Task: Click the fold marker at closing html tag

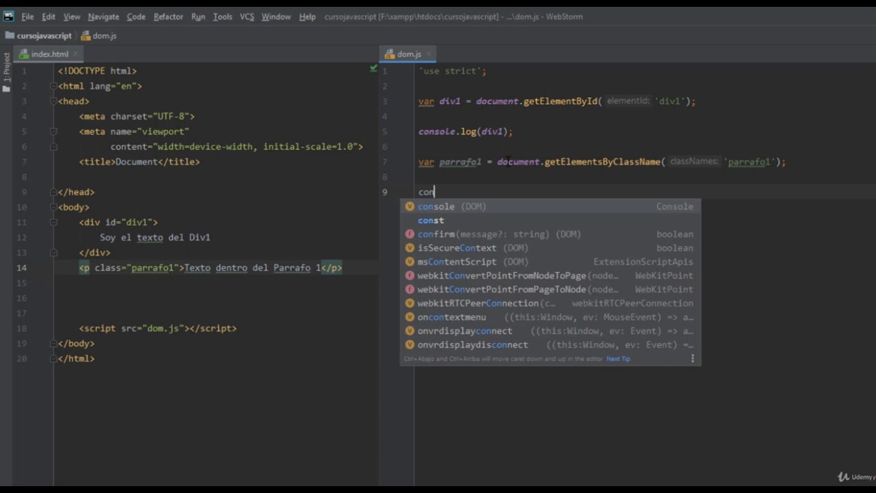Action: [x=53, y=359]
